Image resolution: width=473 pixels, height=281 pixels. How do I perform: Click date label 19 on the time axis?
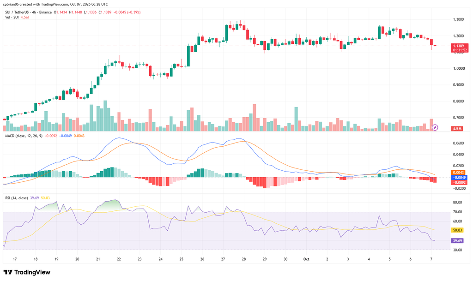click(x=56, y=259)
